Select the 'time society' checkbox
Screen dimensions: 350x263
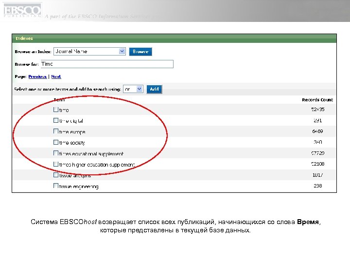point(56,142)
